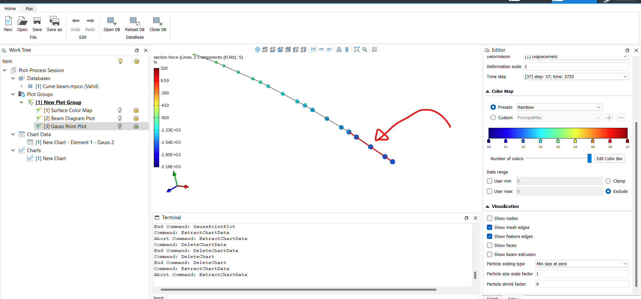Select the Exclude radio option
Viewport: 641px width, 299px height.
[608, 191]
